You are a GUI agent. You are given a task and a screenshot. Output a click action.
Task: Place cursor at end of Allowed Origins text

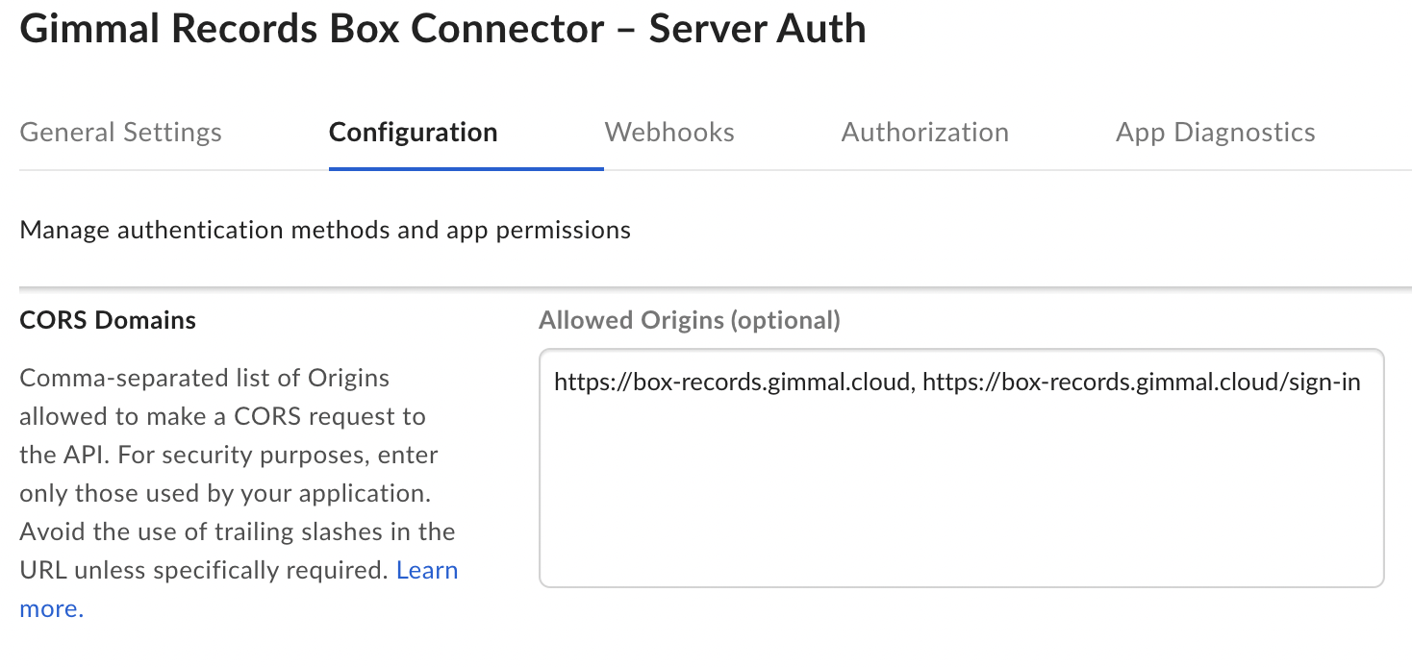[x=1360, y=382]
